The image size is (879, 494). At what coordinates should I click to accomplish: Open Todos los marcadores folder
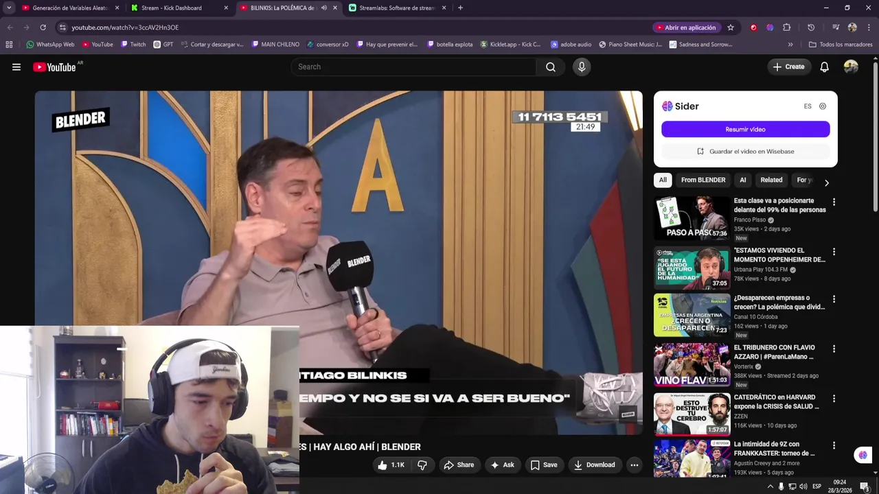tap(841, 45)
